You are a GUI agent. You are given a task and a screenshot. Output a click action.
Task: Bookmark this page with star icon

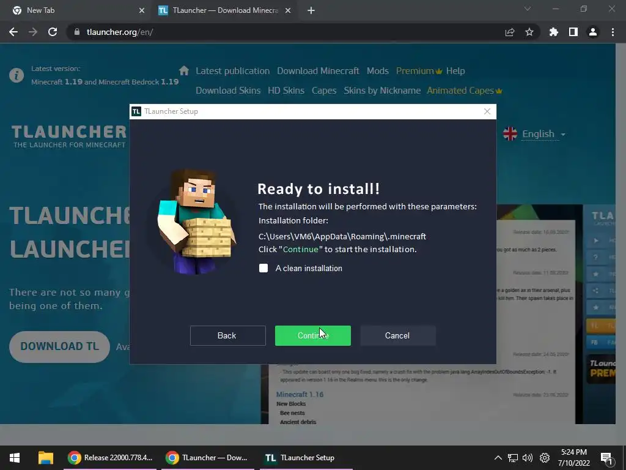(529, 32)
